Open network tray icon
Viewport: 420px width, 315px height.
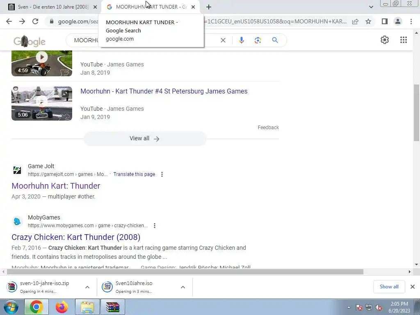[x=369, y=308]
